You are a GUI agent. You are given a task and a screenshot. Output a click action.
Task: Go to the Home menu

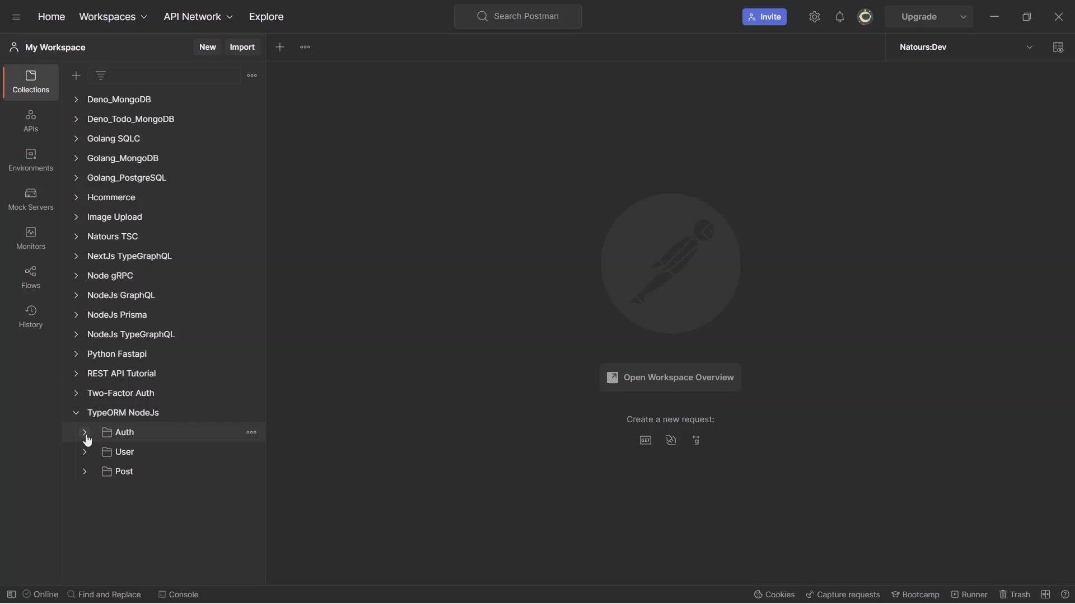[x=52, y=17]
